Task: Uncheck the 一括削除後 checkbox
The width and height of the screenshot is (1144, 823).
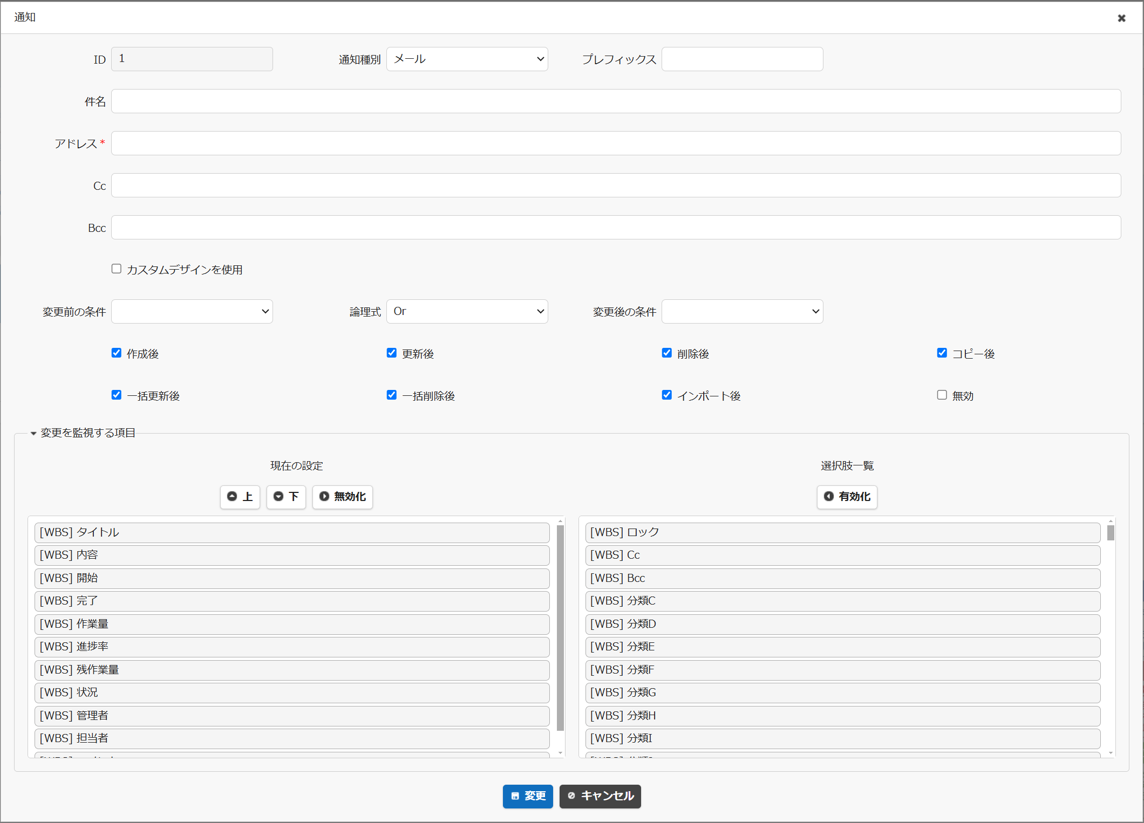Action: (x=392, y=395)
